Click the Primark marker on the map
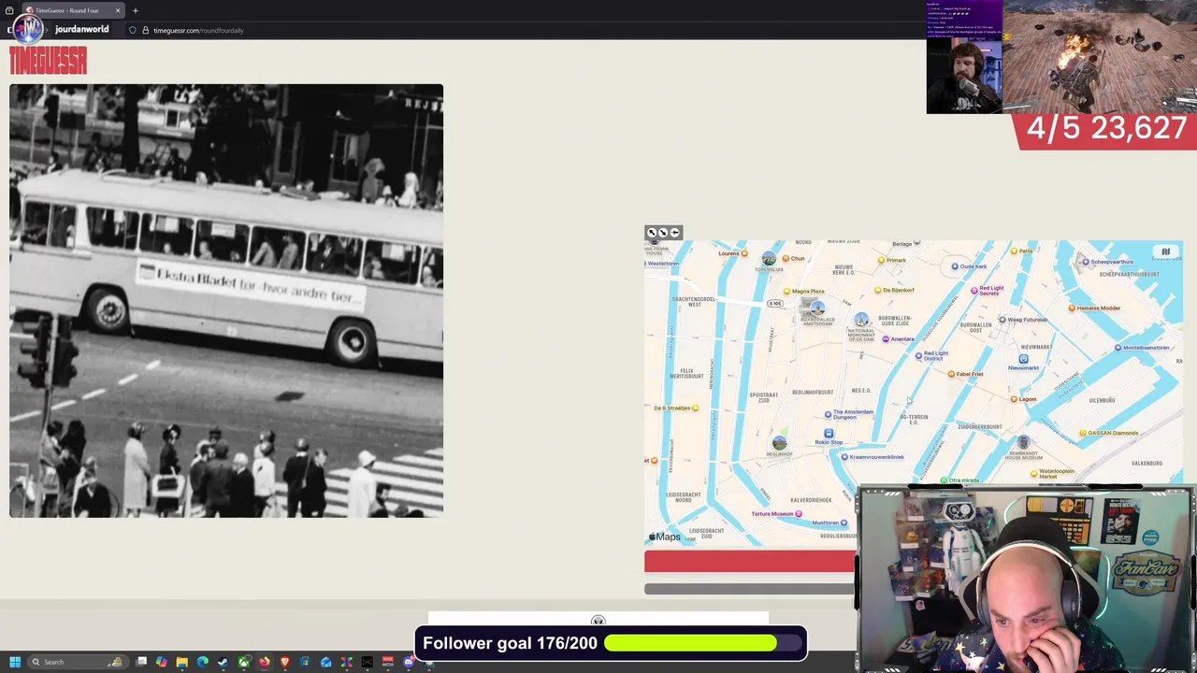Image resolution: width=1197 pixels, height=673 pixels. (881, 261)
